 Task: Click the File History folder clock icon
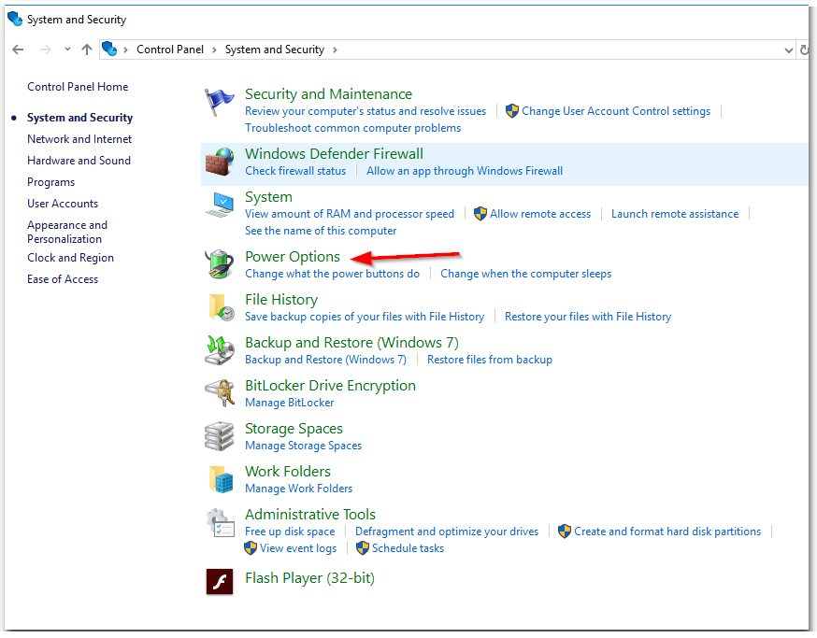(x=221, y=306)
